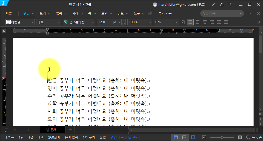Expand the 도구 menu dropdown arrow
This screenshot has height=141, width=263.
[x=143, y=14]
